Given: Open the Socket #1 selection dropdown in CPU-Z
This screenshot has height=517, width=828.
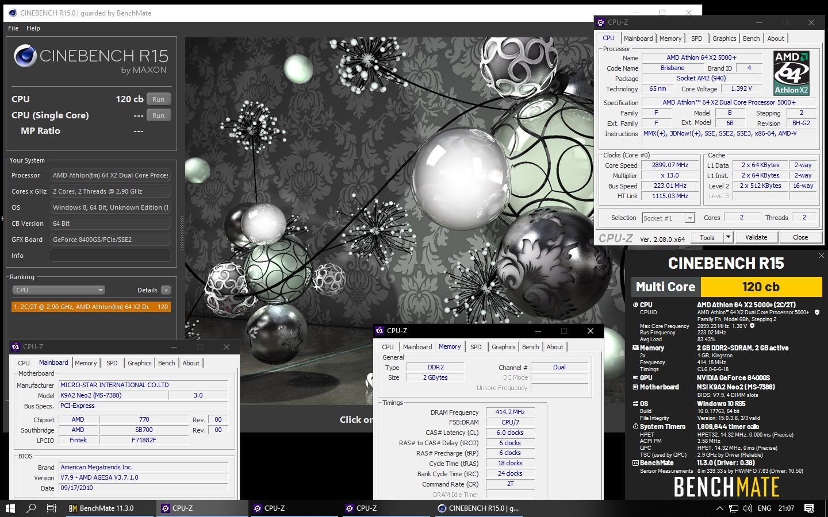Looking at the screenshot, I should click(668, 218).
